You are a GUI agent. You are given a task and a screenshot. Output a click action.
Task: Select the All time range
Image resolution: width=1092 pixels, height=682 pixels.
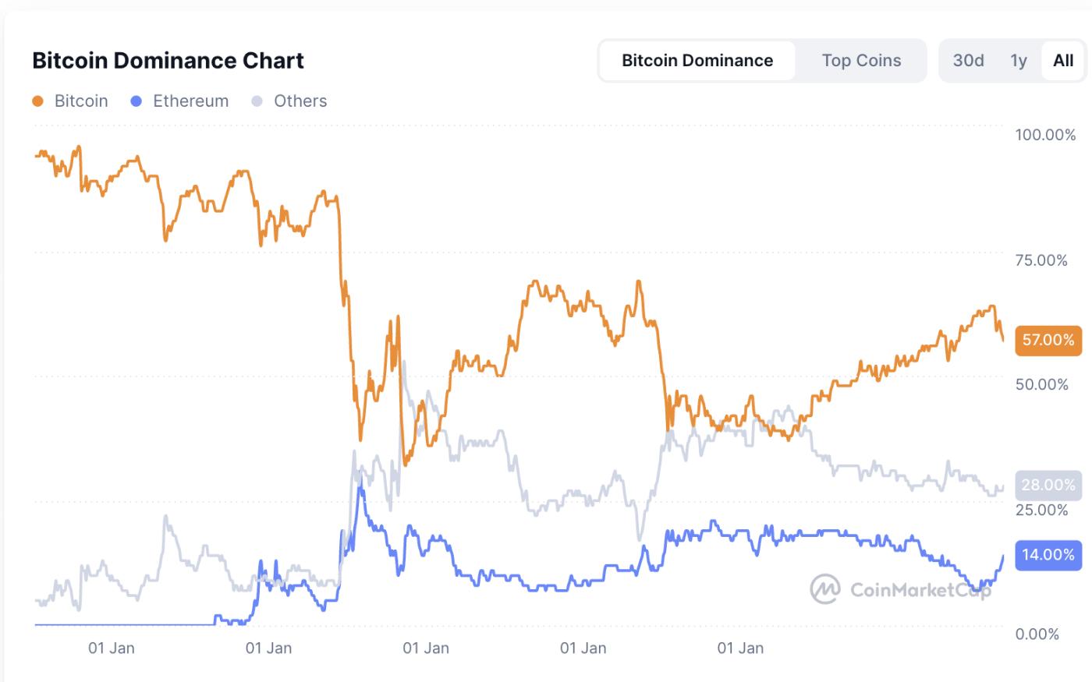[1062, 60]
